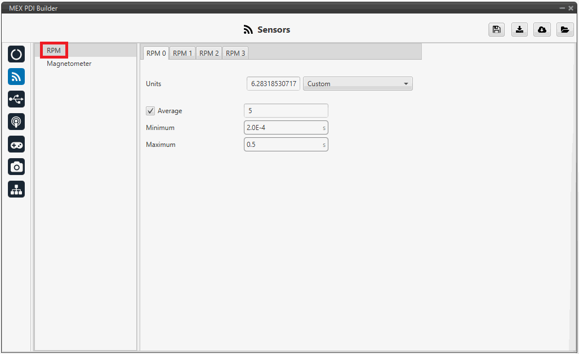
Task: Open the network hierarchy sidebar icon
Action: [x=16, y=190]
